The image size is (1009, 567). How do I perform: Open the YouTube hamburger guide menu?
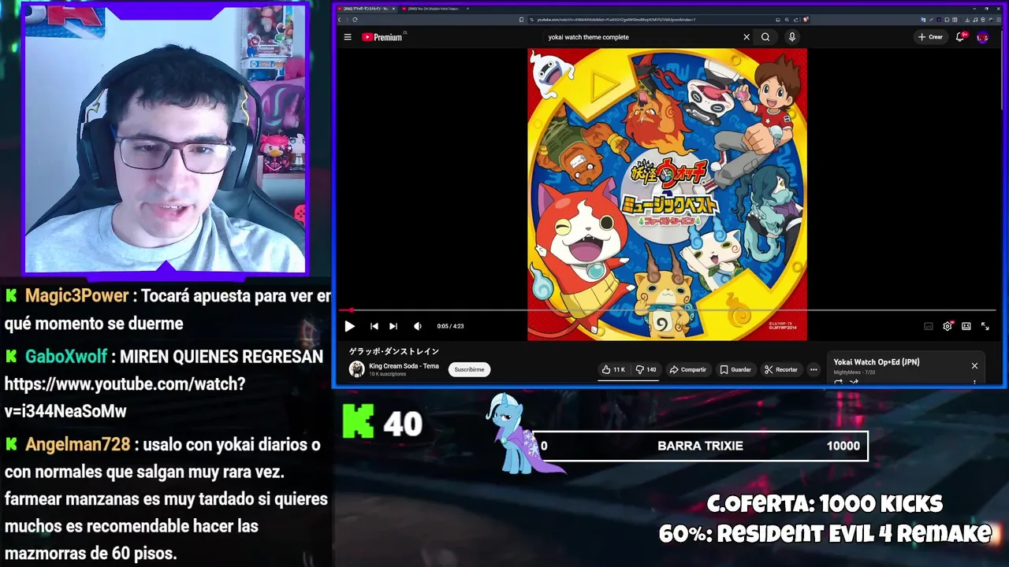(348, 37)
